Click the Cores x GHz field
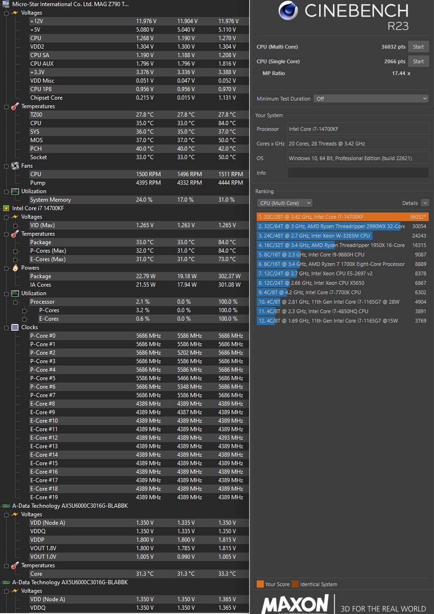 (x=358, y=144)
